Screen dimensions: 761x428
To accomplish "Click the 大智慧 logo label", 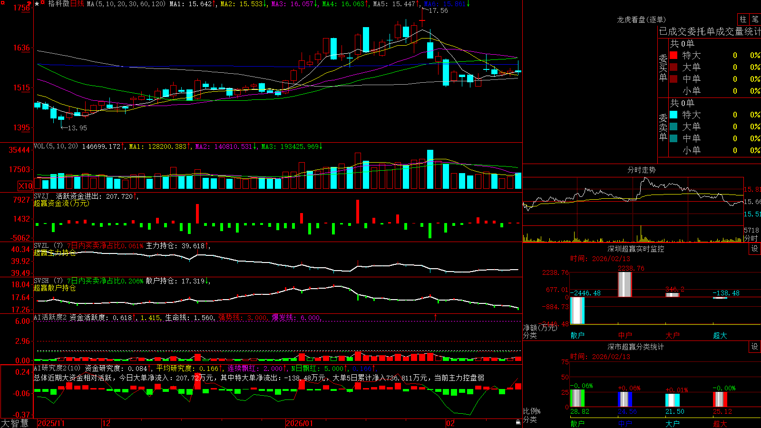I will tap(15, 423).
